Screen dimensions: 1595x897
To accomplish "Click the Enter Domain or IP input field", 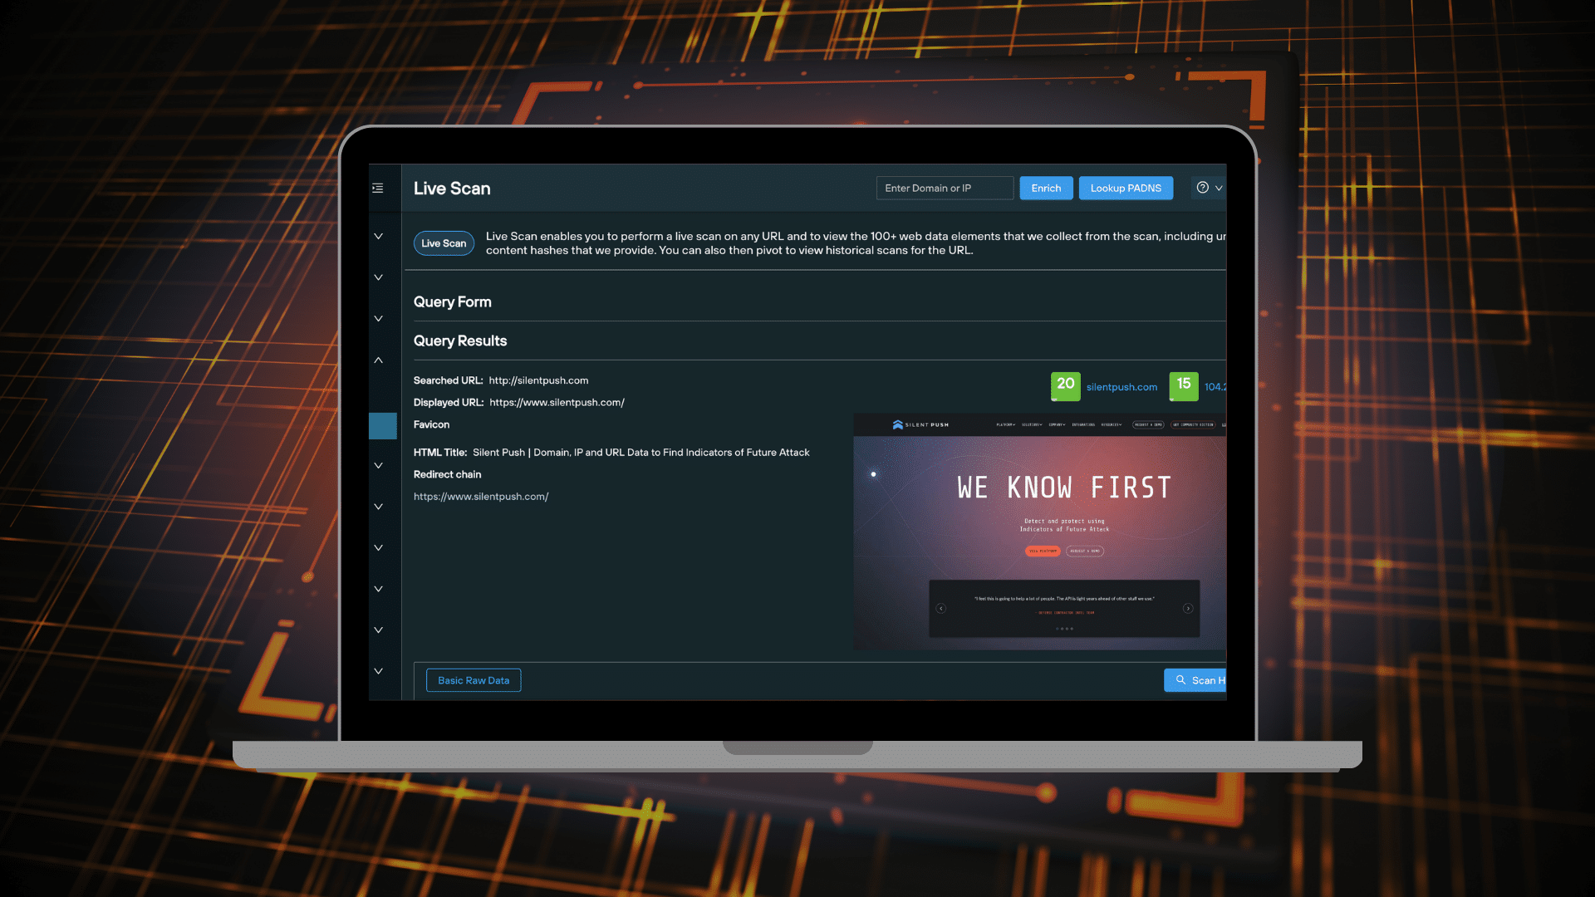I will click(x=945, y=187).
